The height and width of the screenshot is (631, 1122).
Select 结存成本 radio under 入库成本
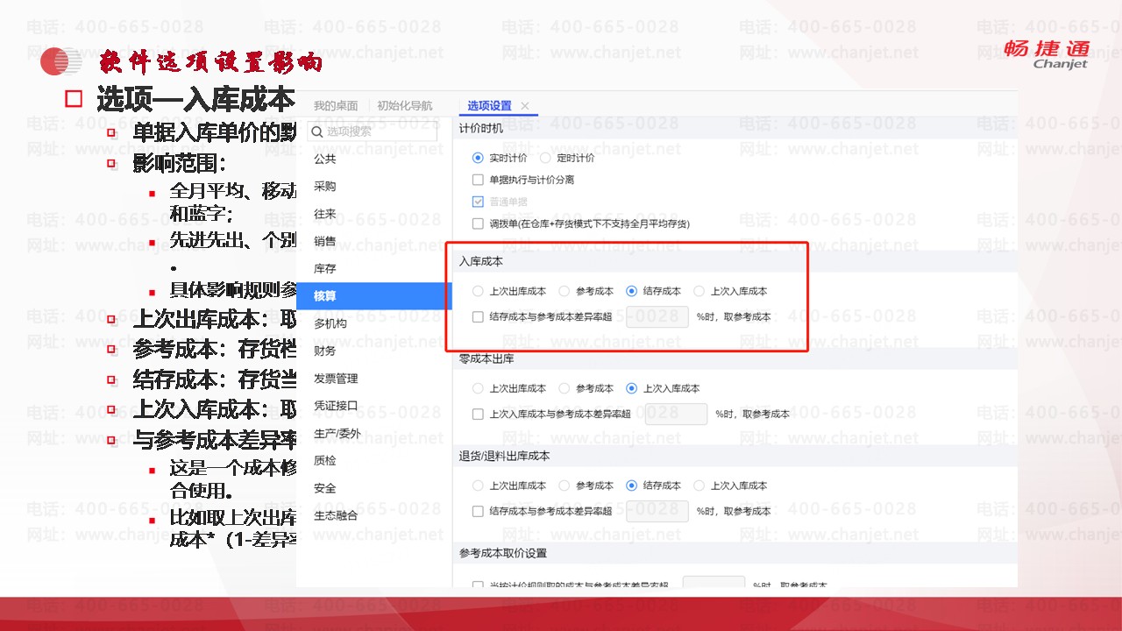(632, 291)
